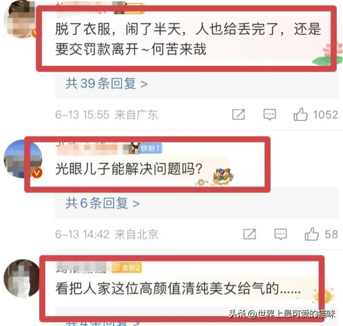Viewport: 343px width, 326px height.
Task: Open first commenter's avatar profile
Action: pyautogui.click(x=21, y=19)
